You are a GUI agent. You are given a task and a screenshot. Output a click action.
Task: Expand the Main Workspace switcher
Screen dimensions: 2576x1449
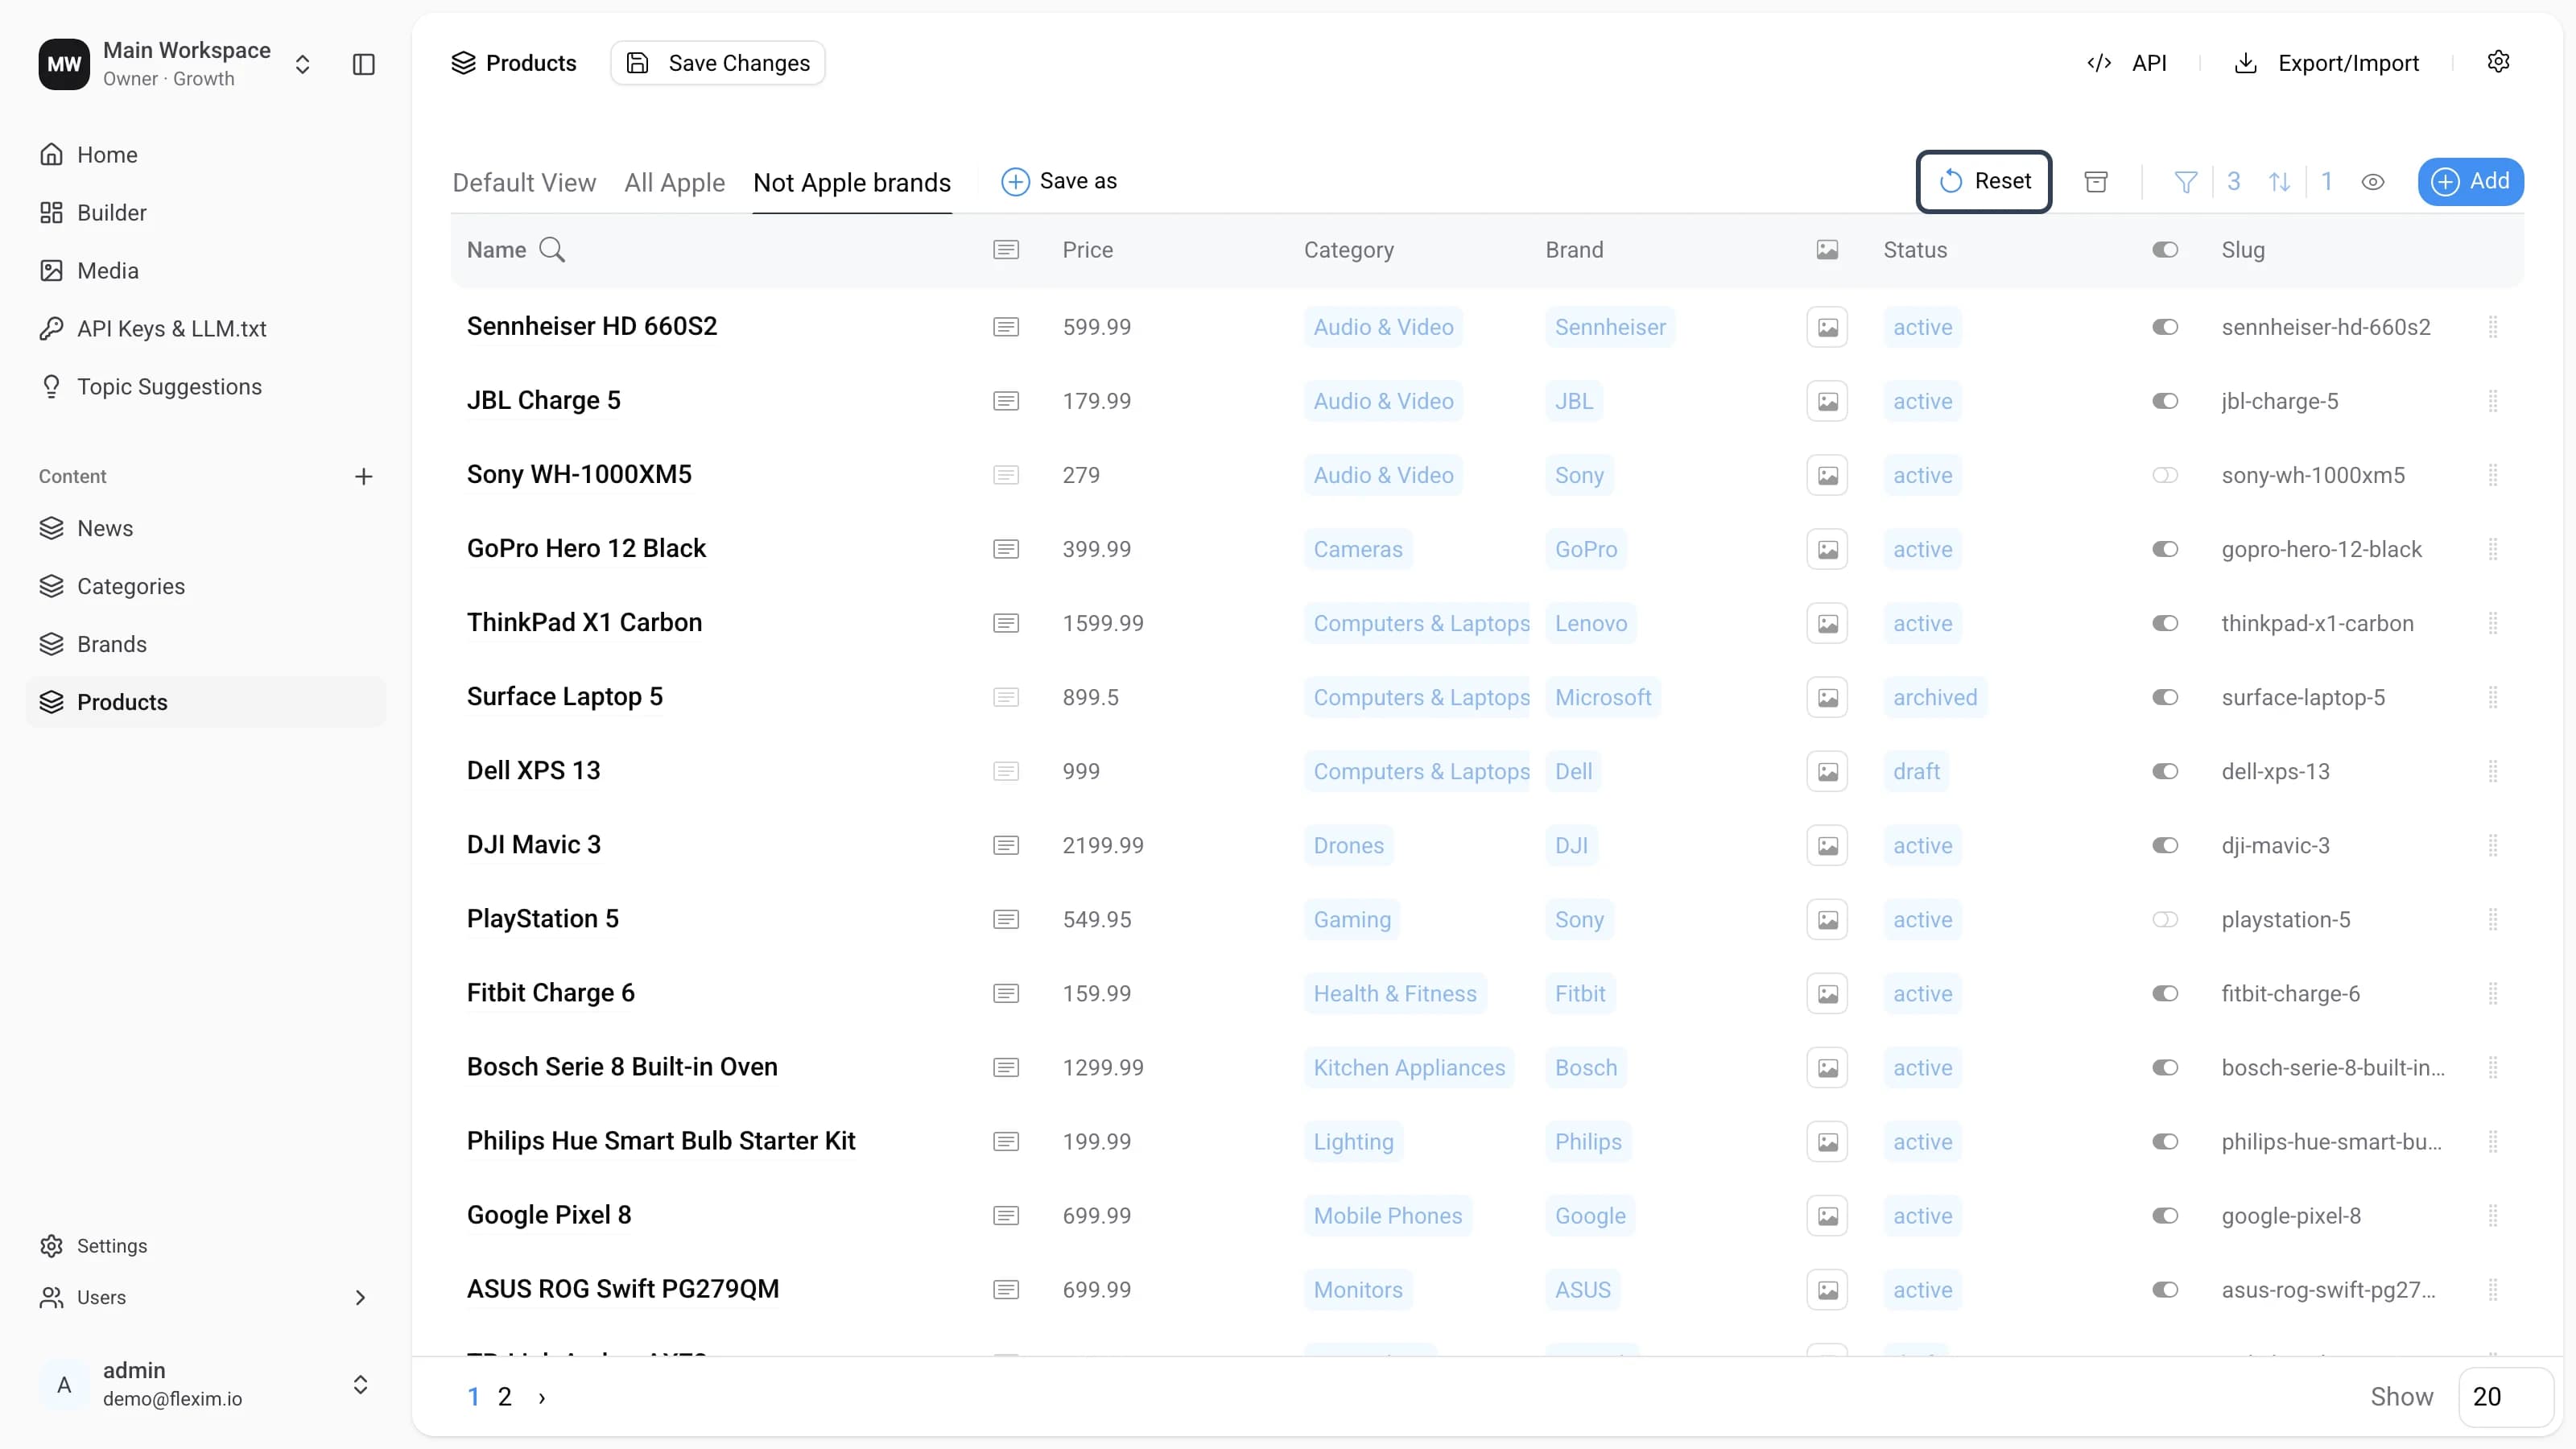(x=302, y=64)
